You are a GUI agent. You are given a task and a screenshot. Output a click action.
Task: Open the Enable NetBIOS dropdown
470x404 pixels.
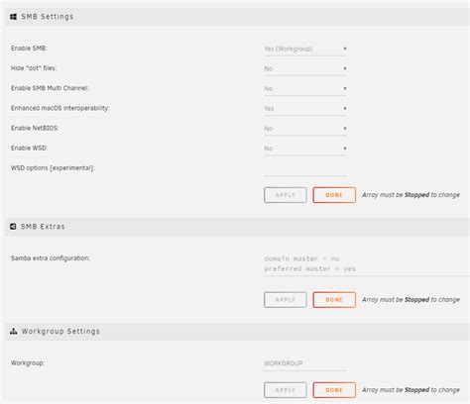click(305, 129)
